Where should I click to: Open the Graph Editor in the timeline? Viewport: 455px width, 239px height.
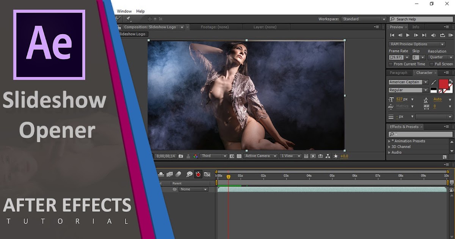click(x=207, y=174)
